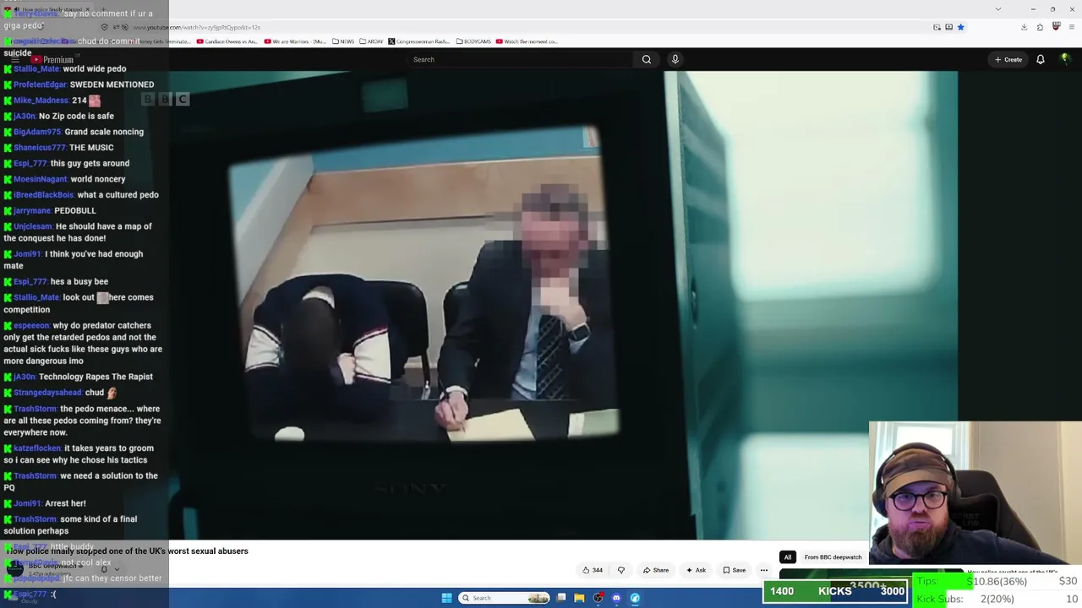Open the Windows Start menu
Screen dimensions: 1082x608
446,598
